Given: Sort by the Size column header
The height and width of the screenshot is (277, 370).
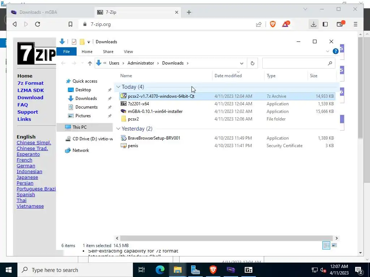Looking at the screenshot, I should 322,76.
